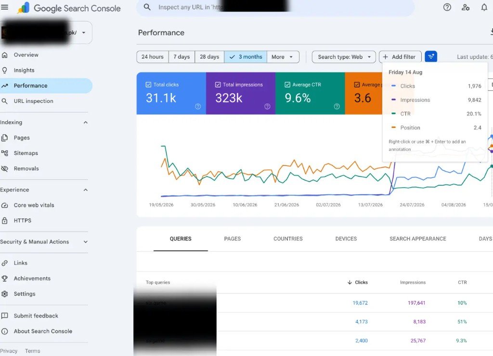Image resolution: width=493 pixels, height=356 pixels.
Task: Click the 9.3% CTR cell
Action: tap(461, 341)
